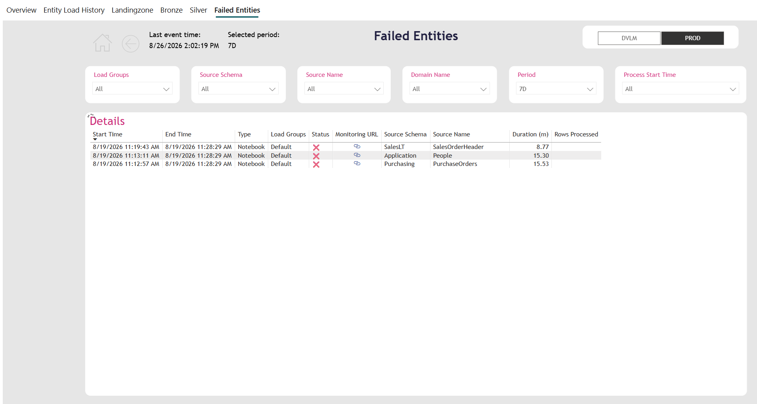Screen dimensions: 757x404
Task: Click duration value 8.77
Action: [542, 147]
